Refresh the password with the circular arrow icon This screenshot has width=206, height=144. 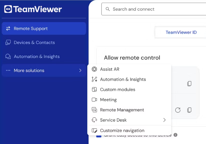tap(178, 110)
